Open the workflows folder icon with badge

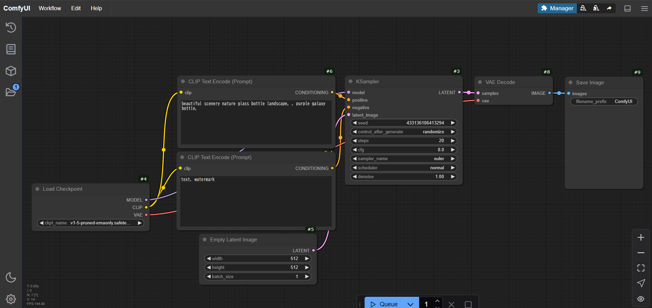coord(11,92)
